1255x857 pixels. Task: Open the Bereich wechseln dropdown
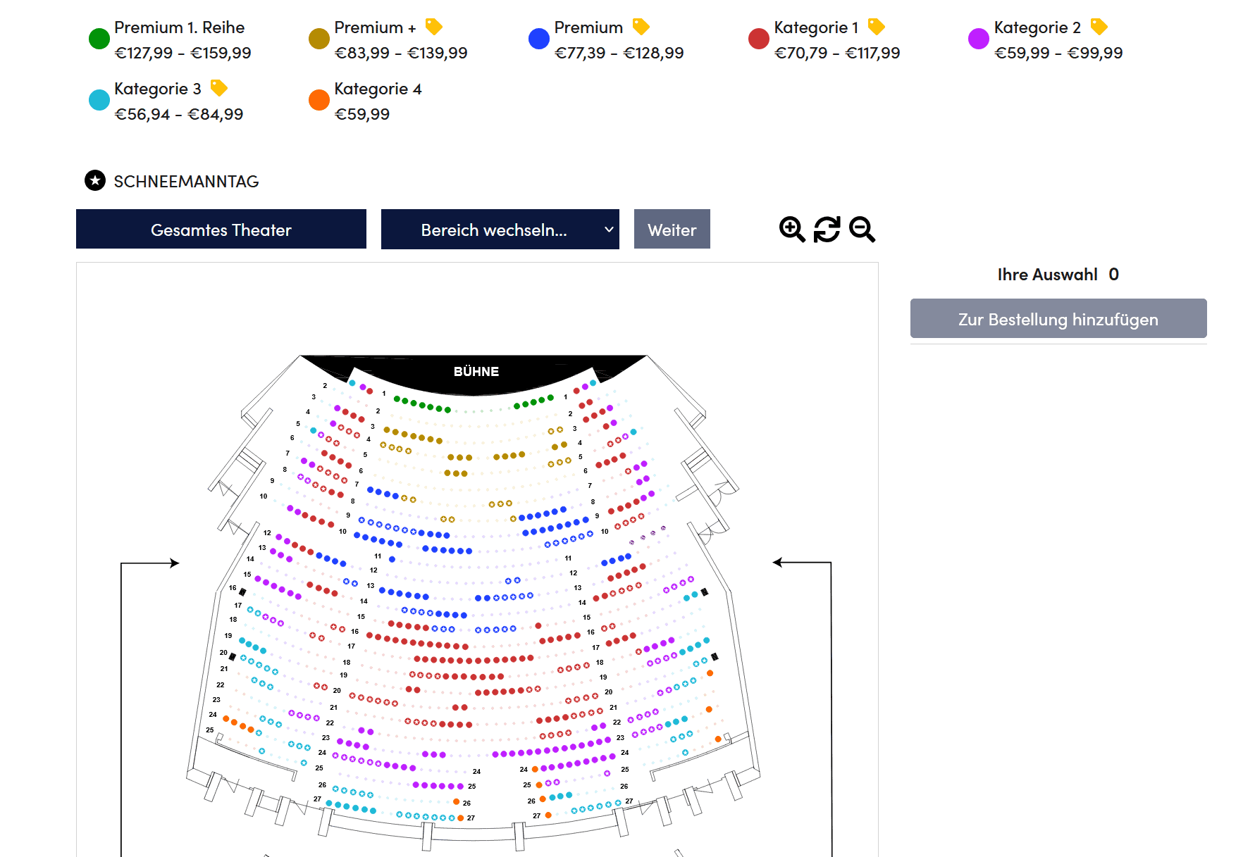[x=500, y=230]
